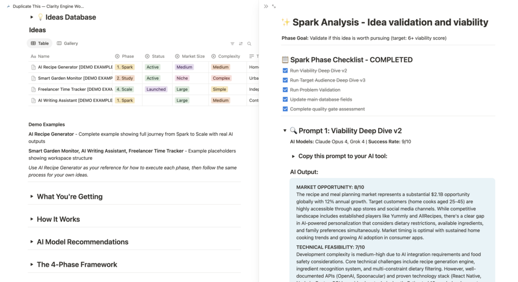Viewport: 518px width, 282px height.
Task: Uncheck Run Problem Validation checkbox
Action: [285, 90]
